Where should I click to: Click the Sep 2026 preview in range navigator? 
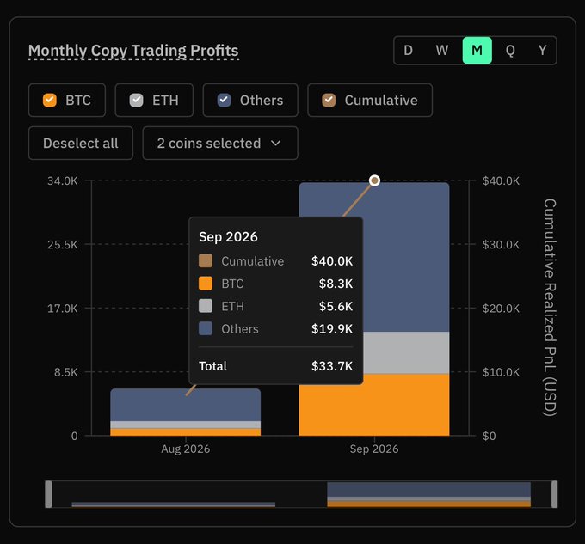tap(428, 494)
